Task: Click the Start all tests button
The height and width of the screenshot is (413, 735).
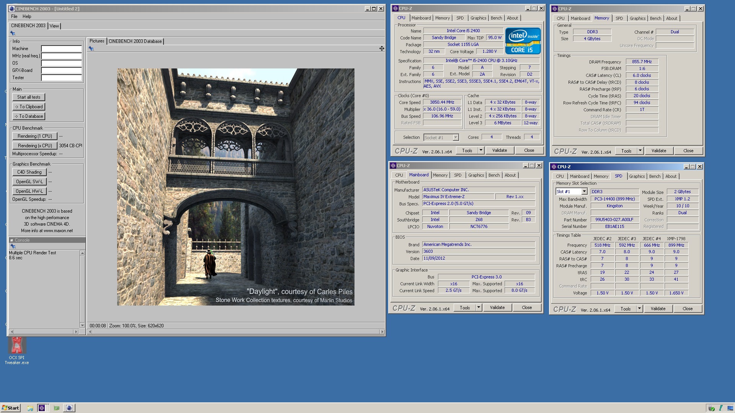Action: click(x=29, y=97)
